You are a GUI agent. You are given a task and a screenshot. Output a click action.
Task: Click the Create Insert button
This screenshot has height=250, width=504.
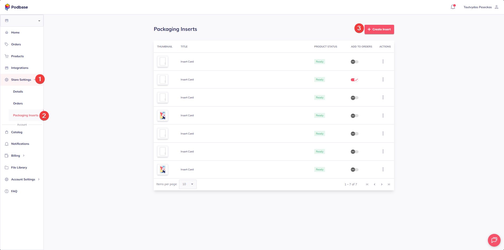(x=379, y=29)
